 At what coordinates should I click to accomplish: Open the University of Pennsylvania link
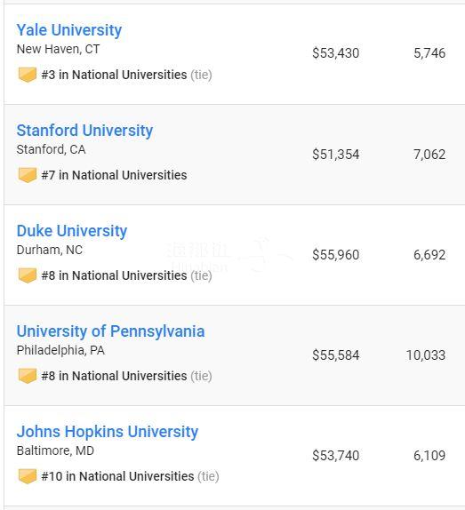tap(110, 331)
